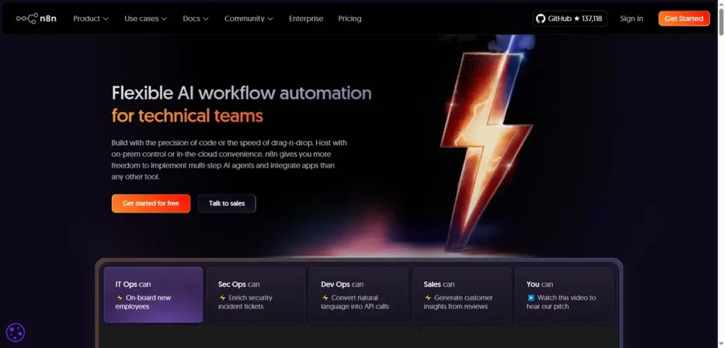Click the Talk to sales button
The image size is (725, 348).
click(227, 204)
